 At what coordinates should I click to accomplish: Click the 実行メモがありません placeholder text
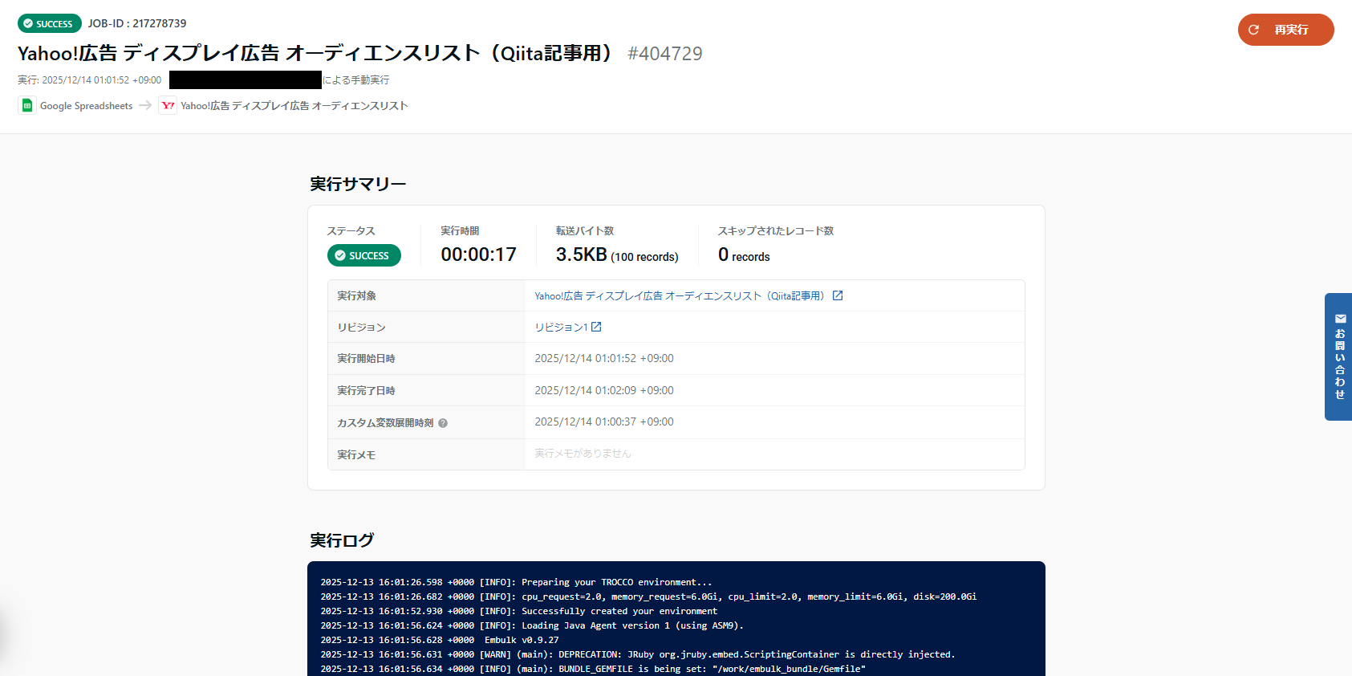click(x=583, y=454)
